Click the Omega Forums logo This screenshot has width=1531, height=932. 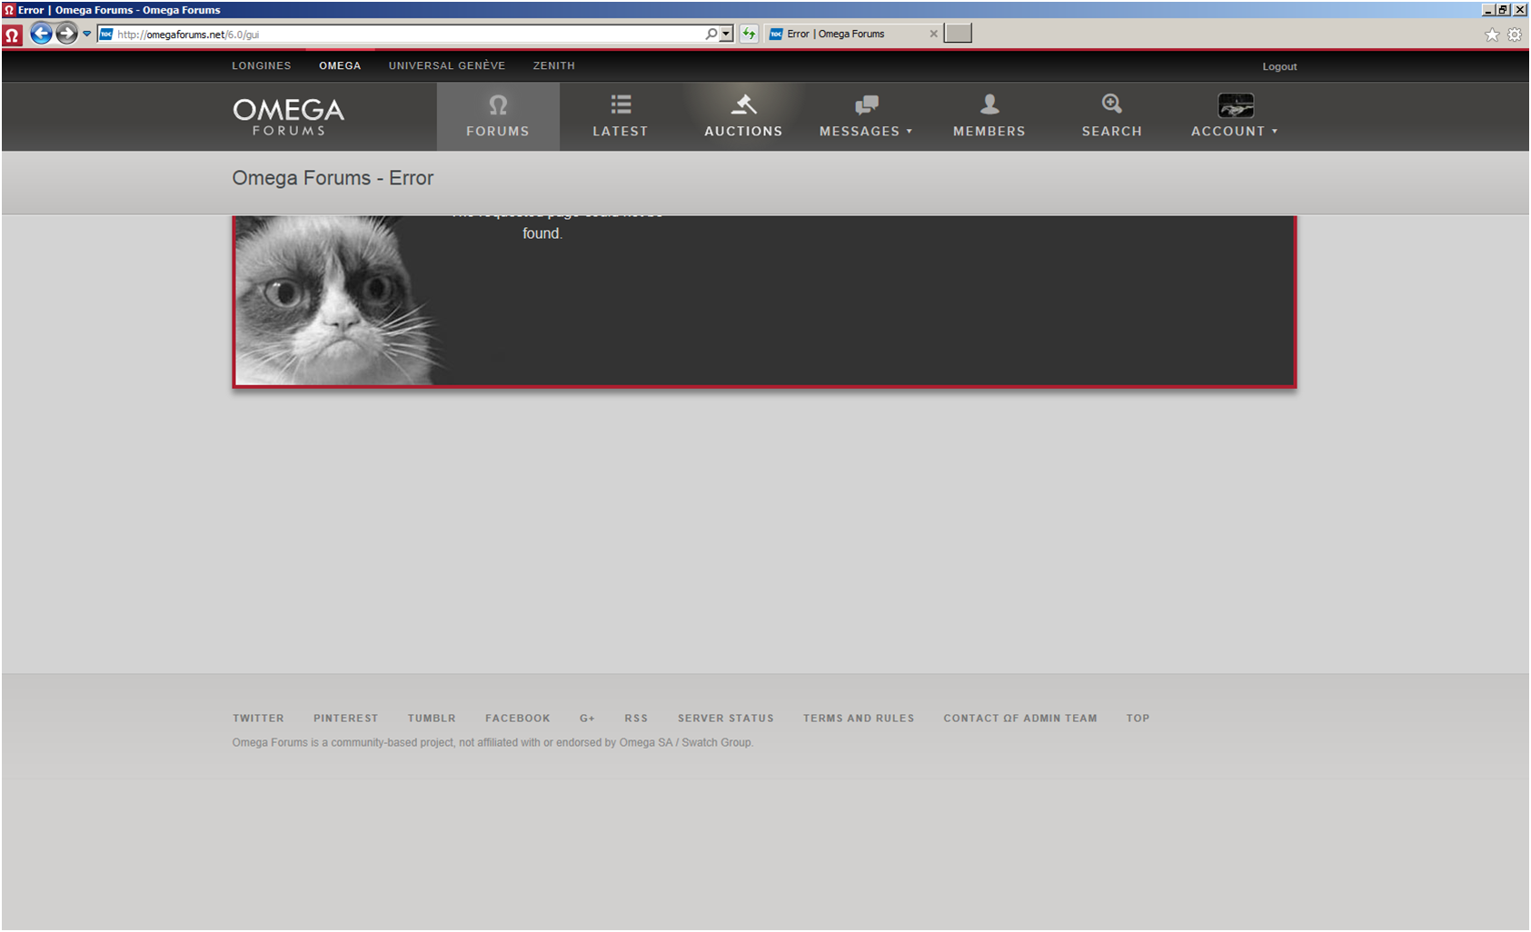[x=288, y=116]
